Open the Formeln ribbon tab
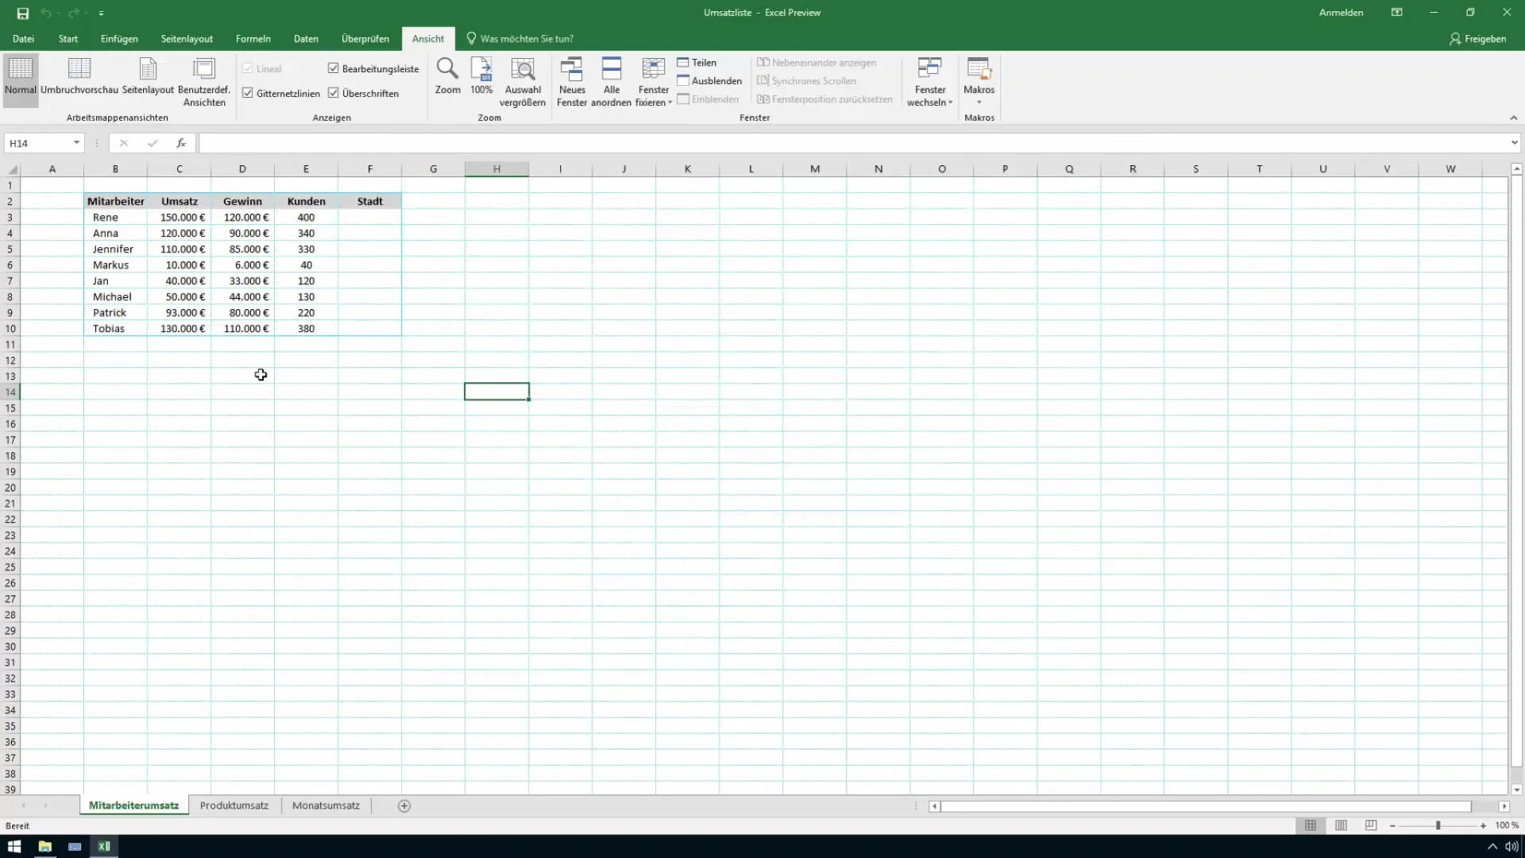The width and height of the screenshot is (1525, 858). (x=253, y=39)
